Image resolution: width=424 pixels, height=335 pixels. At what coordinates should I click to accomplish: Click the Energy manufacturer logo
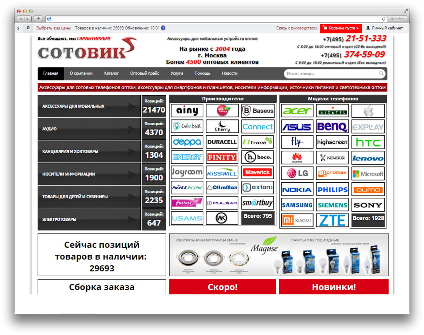(187, 157)
